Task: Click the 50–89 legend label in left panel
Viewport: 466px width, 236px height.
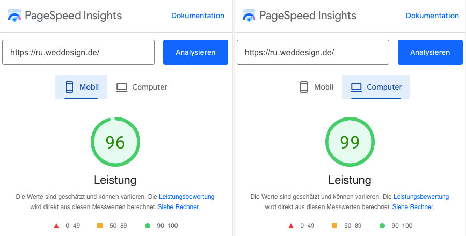Action: coord(118,226)
